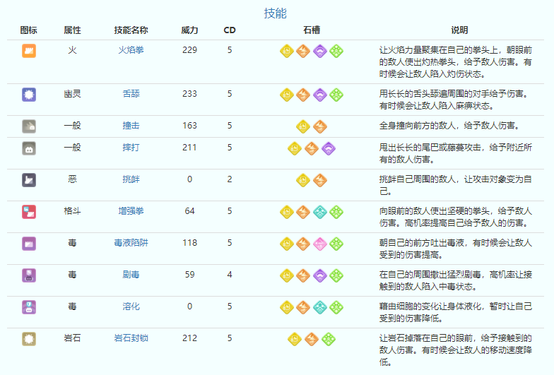Click the fire type icon for 火焰拳
The width and height of the screenshot is (554, 375).
29,51
